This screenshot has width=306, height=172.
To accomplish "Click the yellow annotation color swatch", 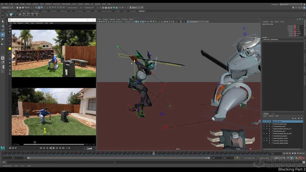I will (10, 49).
